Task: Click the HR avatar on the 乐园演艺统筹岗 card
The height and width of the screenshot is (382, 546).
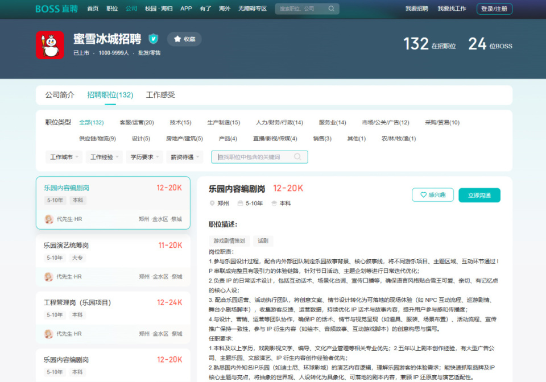Action: 48,277
